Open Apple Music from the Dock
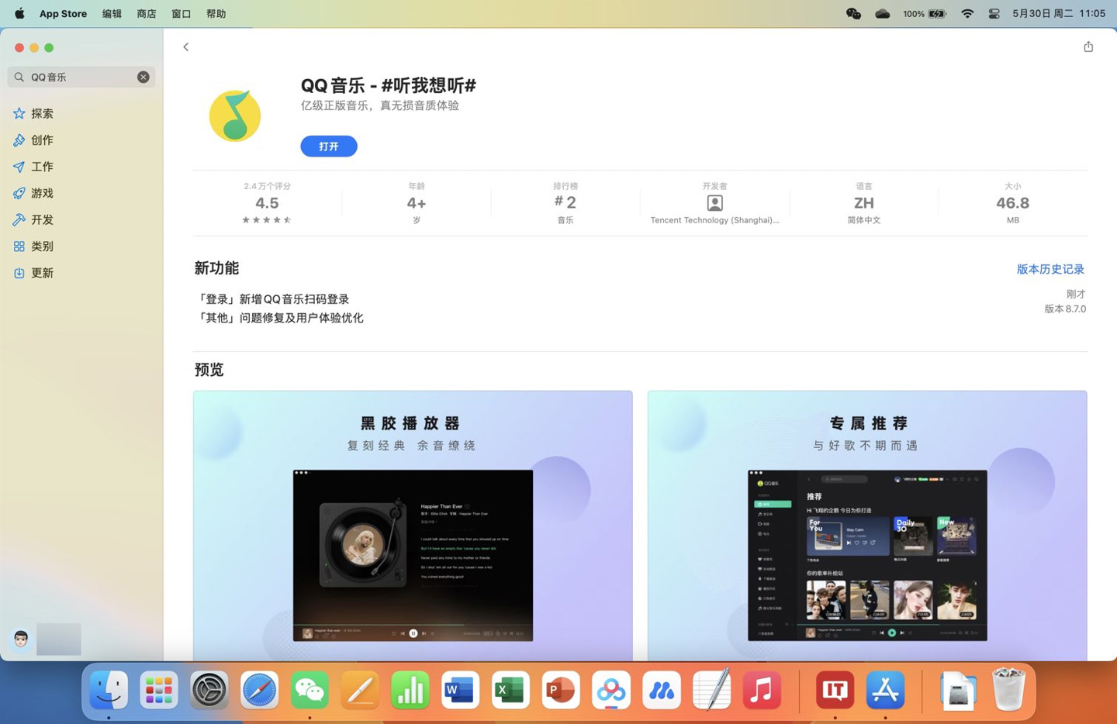This screenshot has height=724, width=1117. coord(762,690)
